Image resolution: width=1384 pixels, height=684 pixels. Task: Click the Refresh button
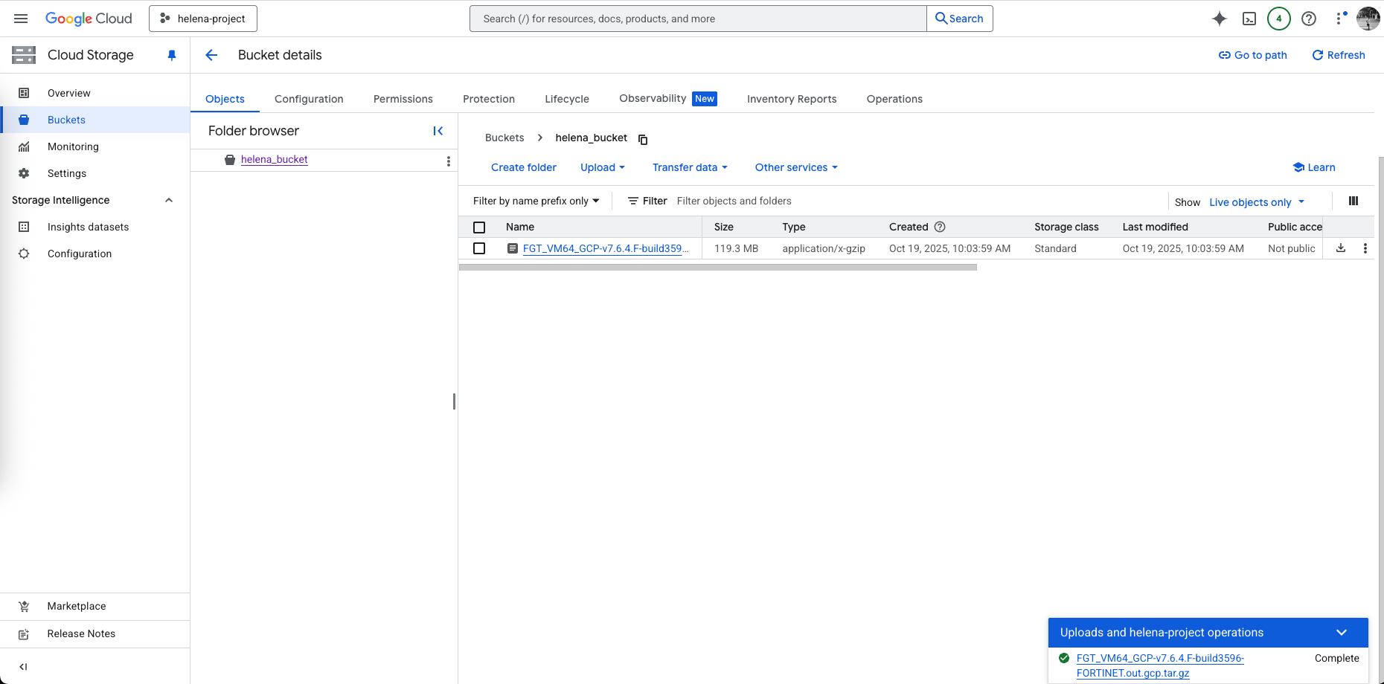point(1338,55)
